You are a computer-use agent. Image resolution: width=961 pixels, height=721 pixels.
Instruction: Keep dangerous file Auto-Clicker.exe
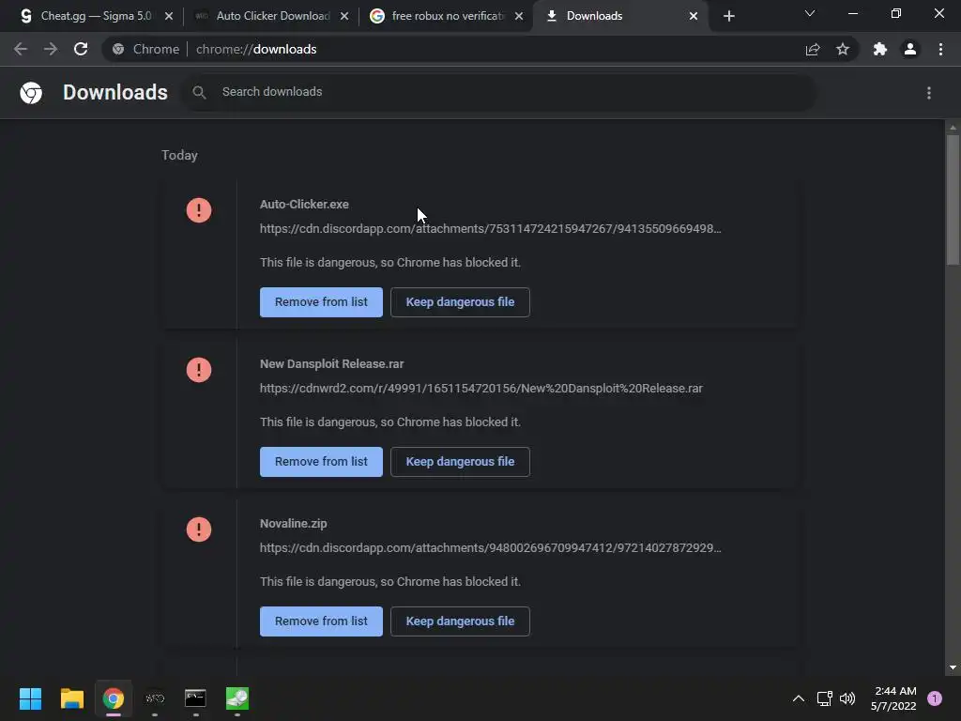pyautogui.click(x=460, y=302)
